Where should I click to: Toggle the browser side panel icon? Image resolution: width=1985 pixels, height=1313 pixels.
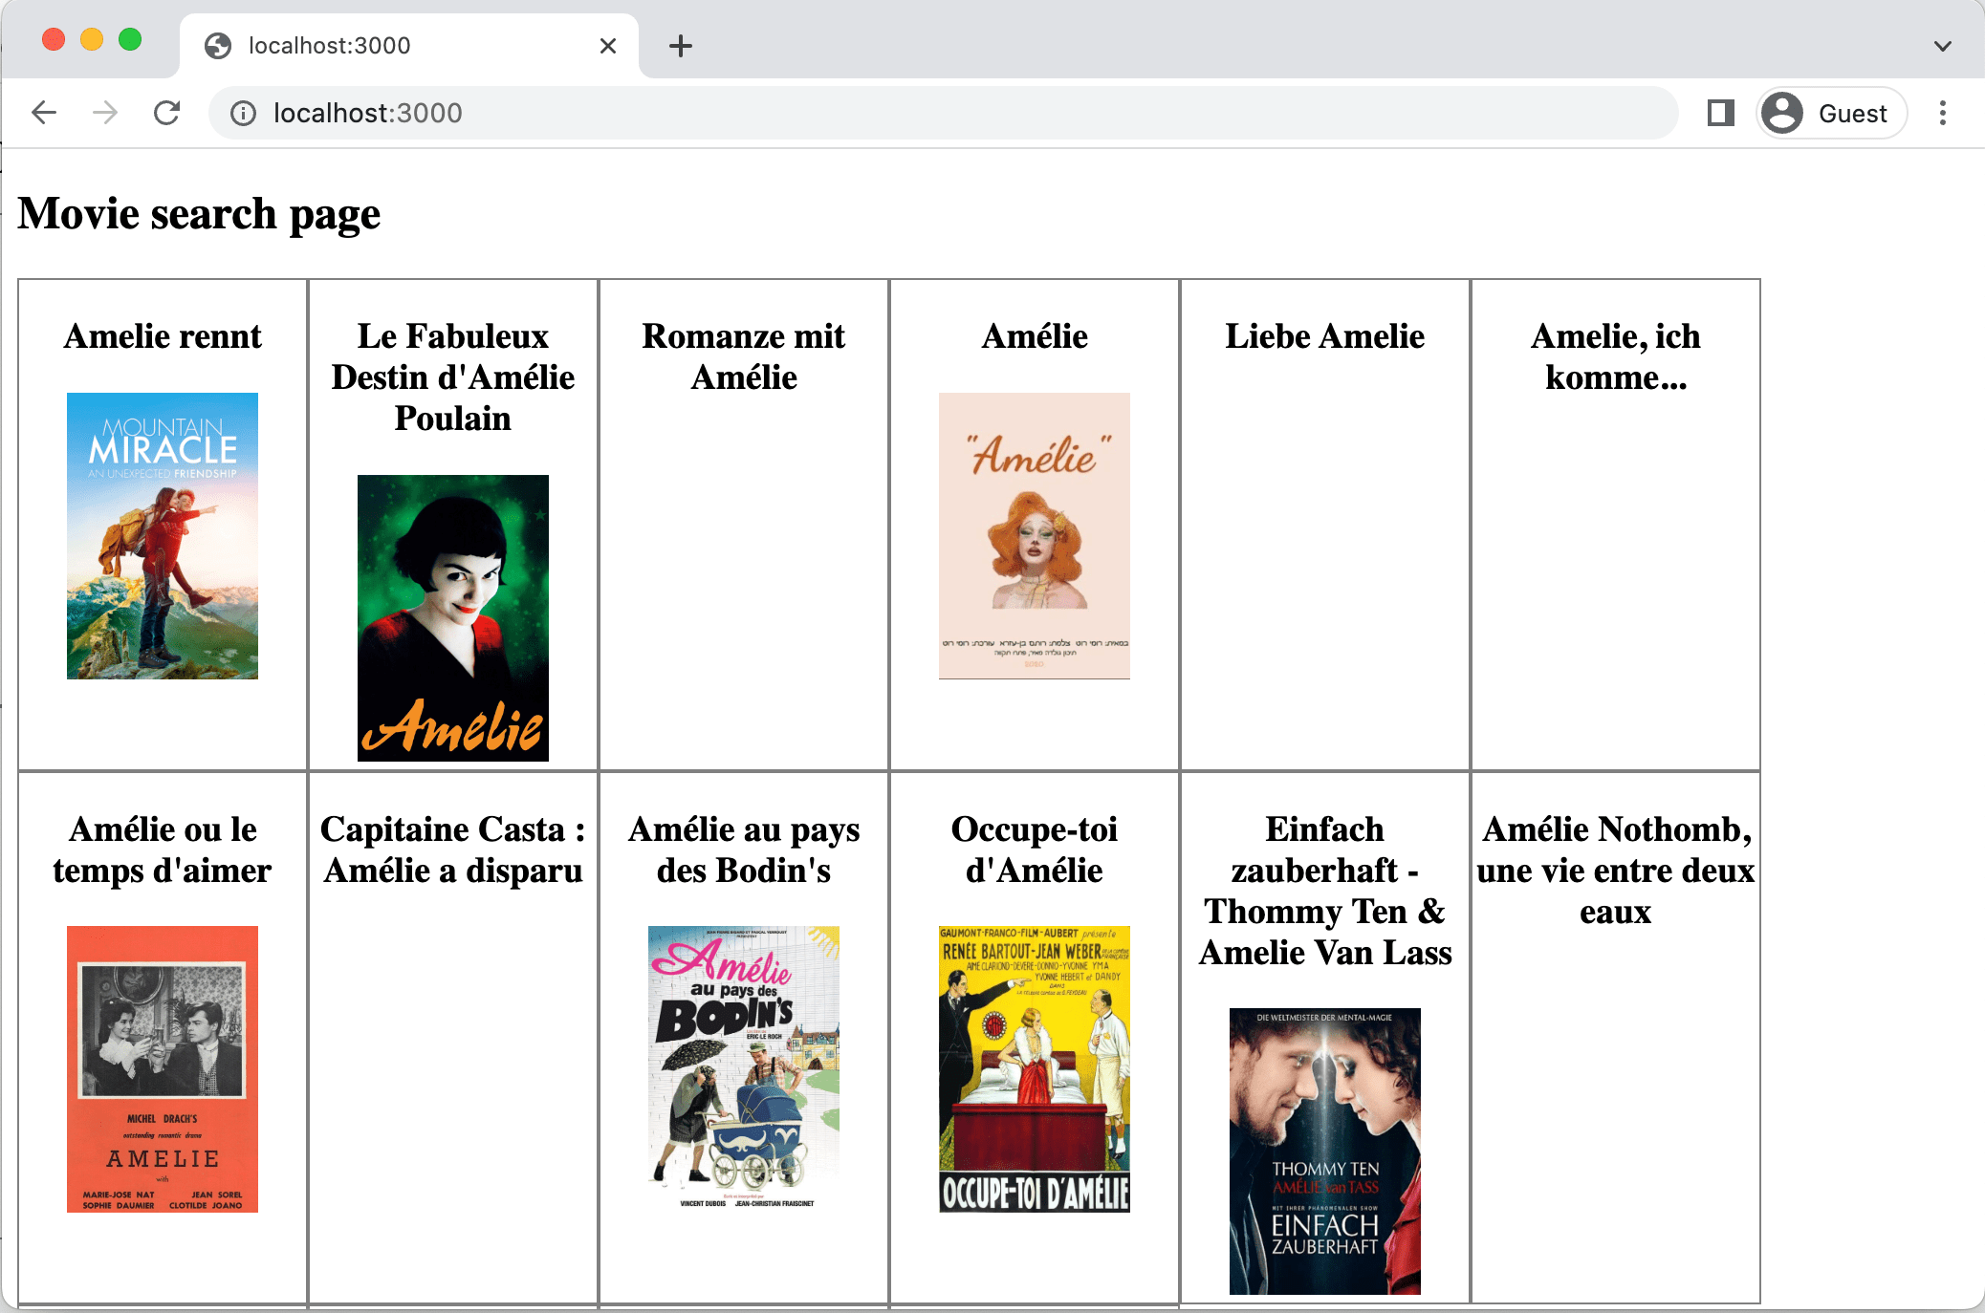(1720, 113)
